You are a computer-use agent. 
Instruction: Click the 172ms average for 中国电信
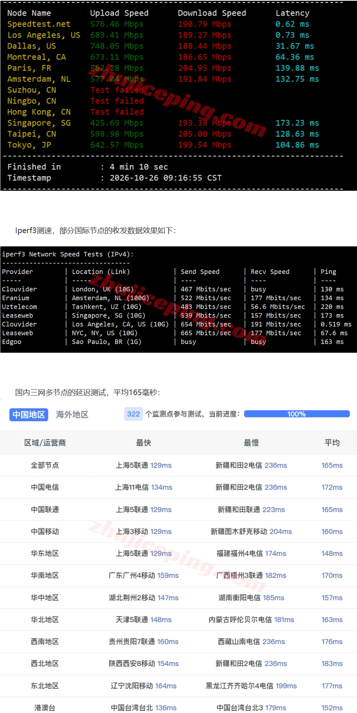coord(332,487)
